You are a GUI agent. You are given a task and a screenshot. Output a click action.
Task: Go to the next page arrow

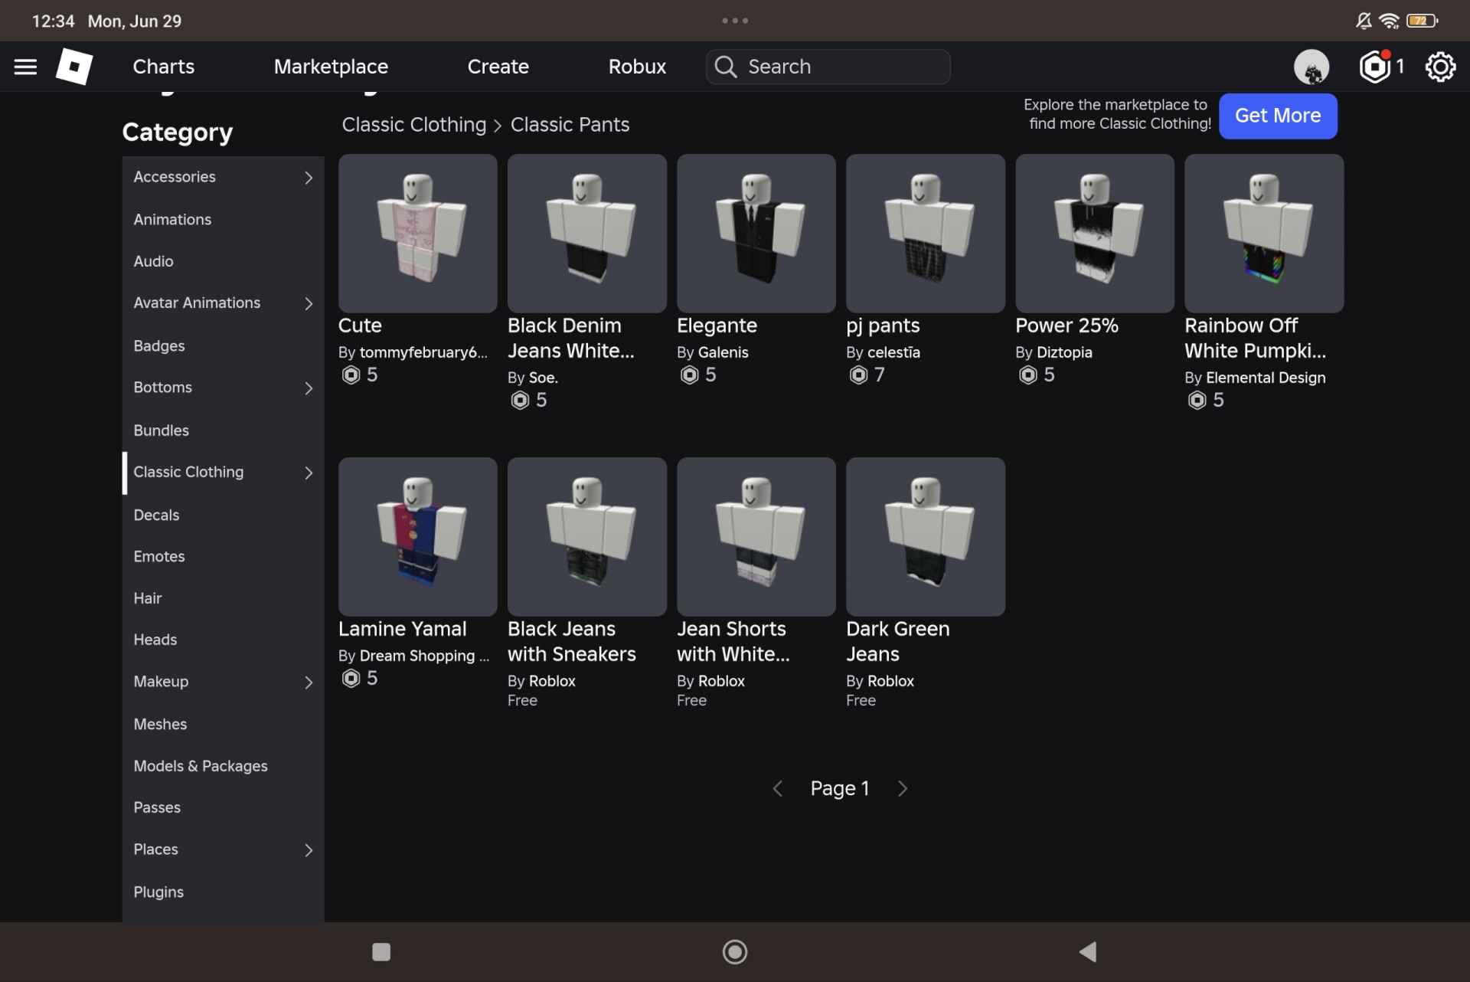tap(903, 788)
